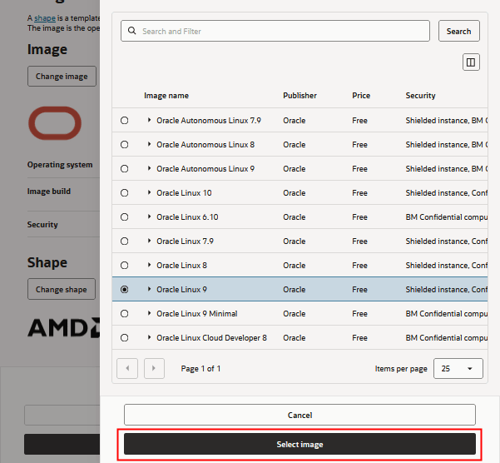Expand Oracle Linux 7.9 row details
This screenshot has height=463, width=500.
149,241
